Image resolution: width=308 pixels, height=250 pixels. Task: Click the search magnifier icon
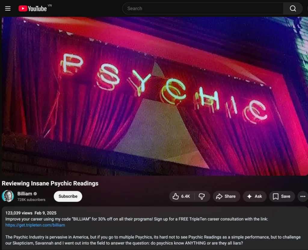[293, 8]
